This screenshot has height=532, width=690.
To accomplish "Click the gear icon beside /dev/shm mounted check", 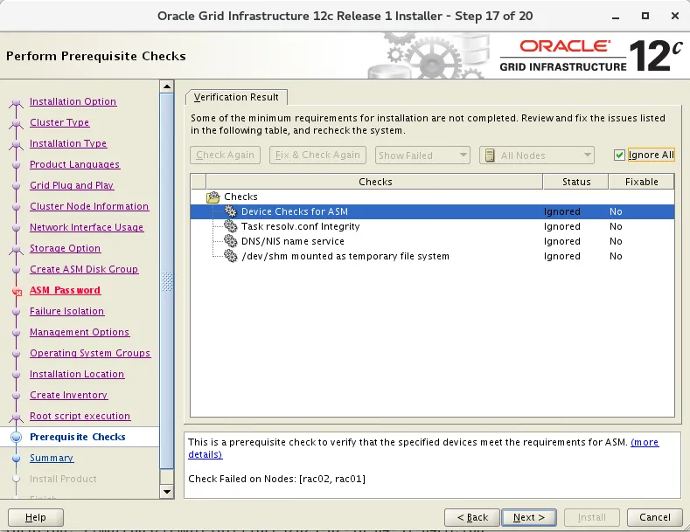I will 231,256.
